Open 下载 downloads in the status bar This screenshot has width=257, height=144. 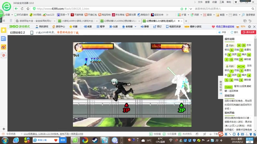tap(214, 134)
